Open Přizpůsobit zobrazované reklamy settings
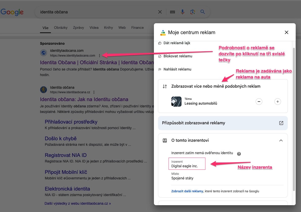The height and width of the screenshot is (212, 301). [x=223, y=123]
